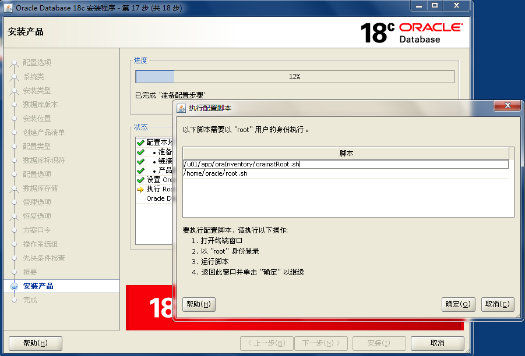Select the 系统类 step in the sidebar
This screenshot has width=525, height=356.
click(33, 77)
